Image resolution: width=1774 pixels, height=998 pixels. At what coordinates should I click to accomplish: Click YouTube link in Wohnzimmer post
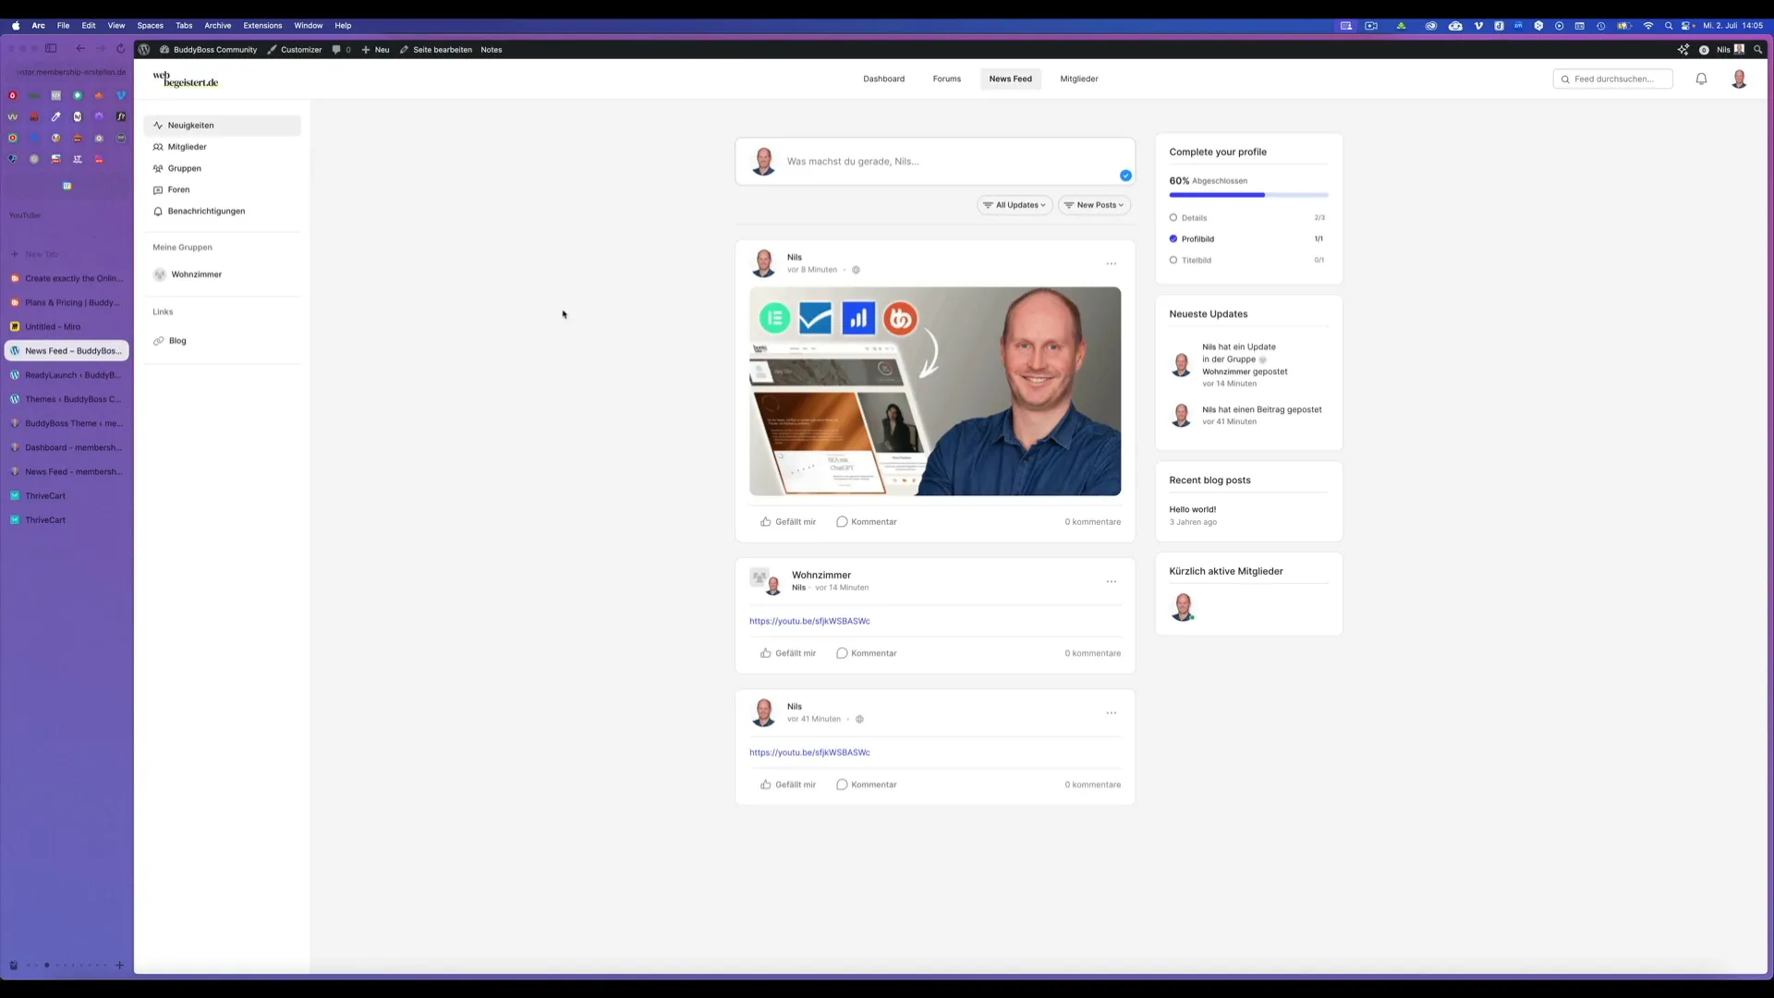[809, 622]
